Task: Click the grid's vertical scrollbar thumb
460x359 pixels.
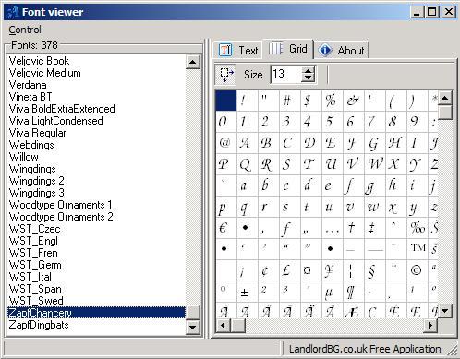Action: coord(445,113)
